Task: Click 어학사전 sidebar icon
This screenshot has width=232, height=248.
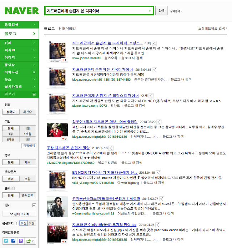Action: (x=34, y=72)
